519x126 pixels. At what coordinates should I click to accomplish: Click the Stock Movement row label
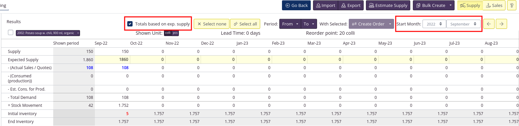pos(25,105)
